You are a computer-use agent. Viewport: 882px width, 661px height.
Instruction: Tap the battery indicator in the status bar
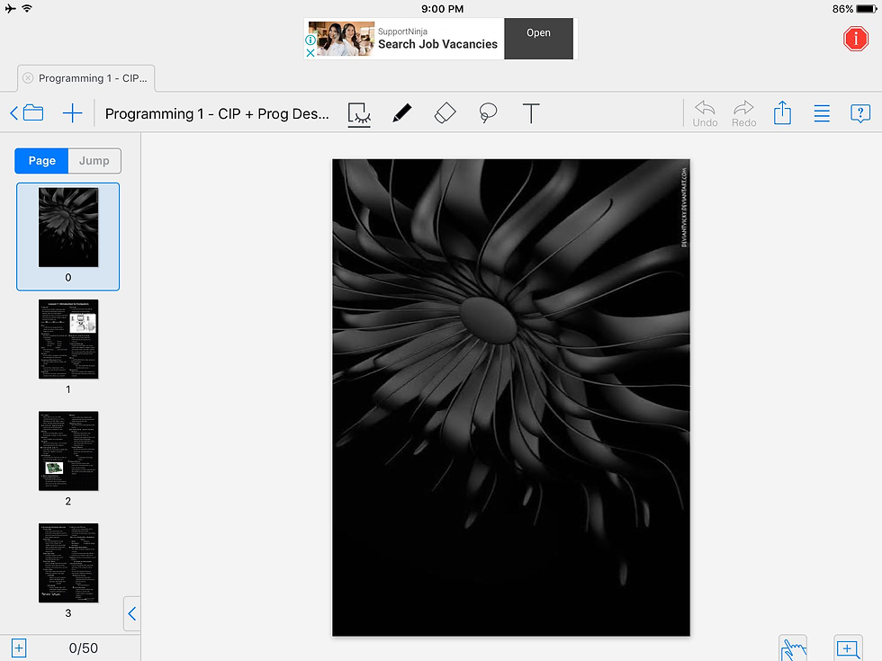(866, 9)
